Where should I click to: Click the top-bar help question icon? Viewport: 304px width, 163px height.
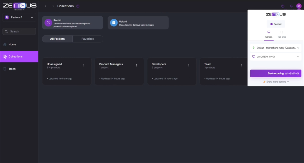pos(283,6)
